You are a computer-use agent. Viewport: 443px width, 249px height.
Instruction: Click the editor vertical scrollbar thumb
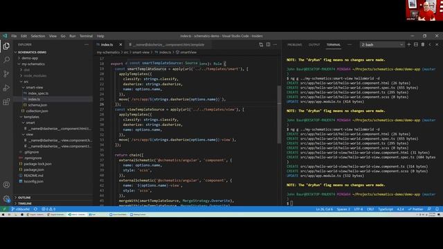tap(279, 114)
